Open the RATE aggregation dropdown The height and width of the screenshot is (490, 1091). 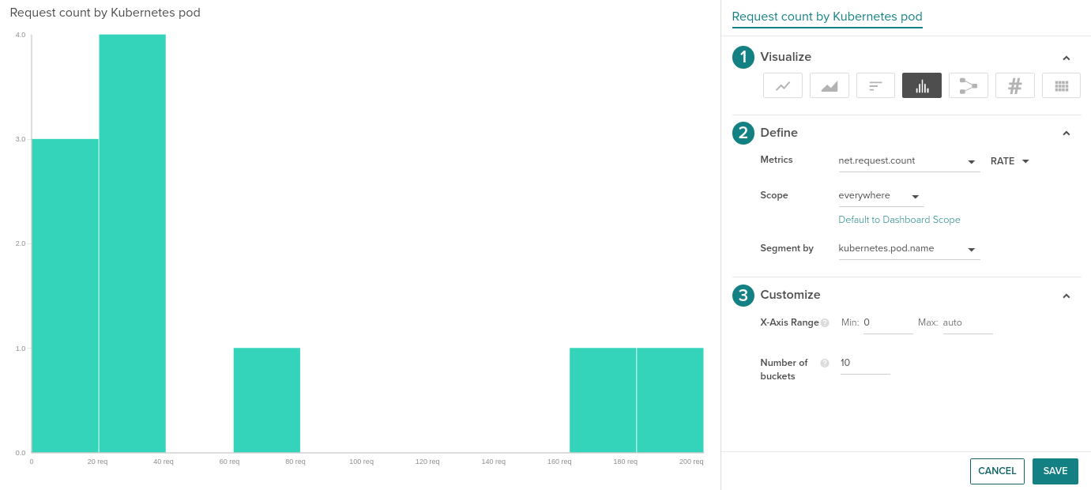coord(1008,161)
